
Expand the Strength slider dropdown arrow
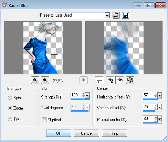click(87, 95)
